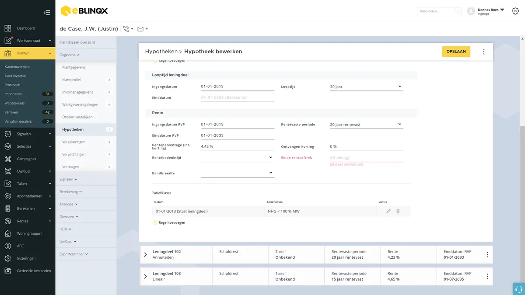Open the Rentebedenktijd dropdown
Screen dimensions: 525x295
point(238,157)
